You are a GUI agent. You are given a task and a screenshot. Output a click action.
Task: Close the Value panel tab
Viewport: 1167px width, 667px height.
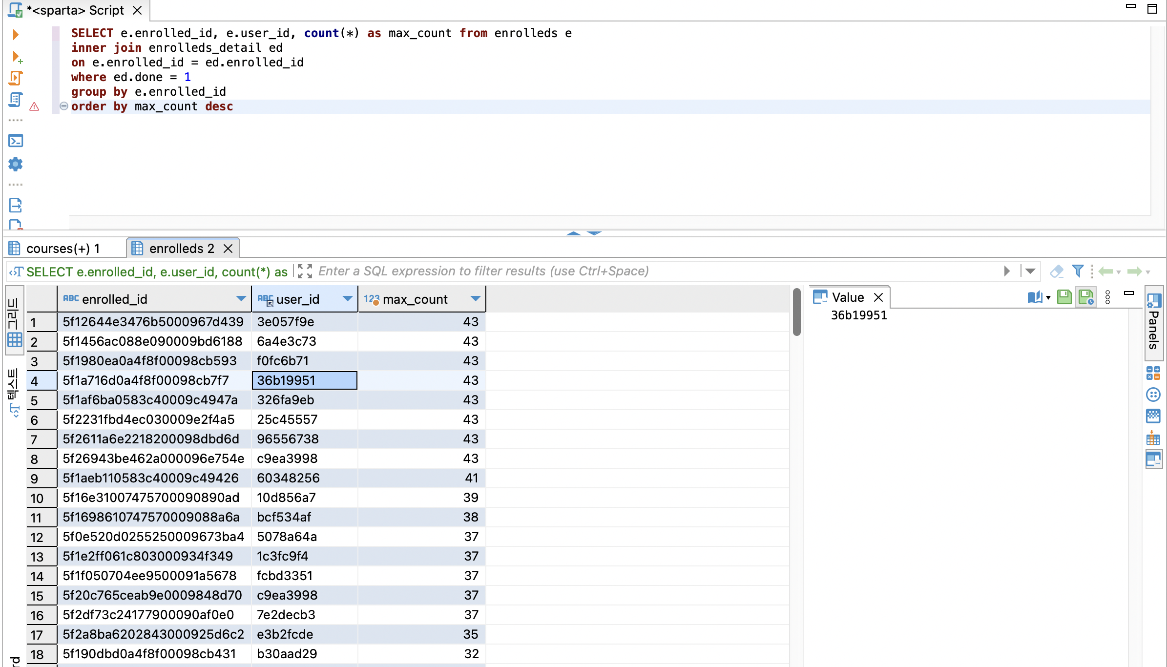(878, 297)
